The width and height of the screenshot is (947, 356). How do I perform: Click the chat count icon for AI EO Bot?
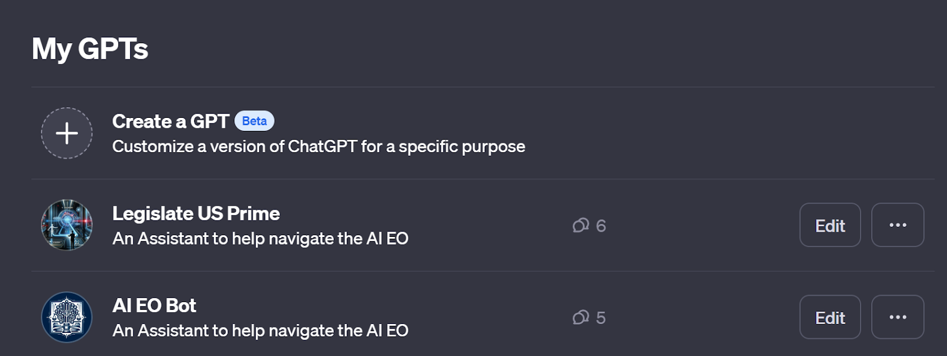[581, 317]
